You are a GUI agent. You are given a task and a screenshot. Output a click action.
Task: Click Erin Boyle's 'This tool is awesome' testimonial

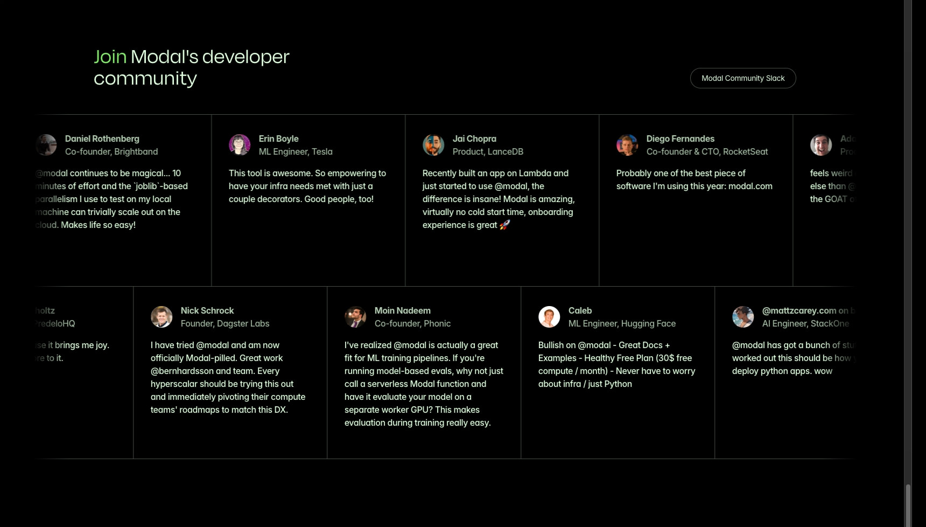(307, 186)
